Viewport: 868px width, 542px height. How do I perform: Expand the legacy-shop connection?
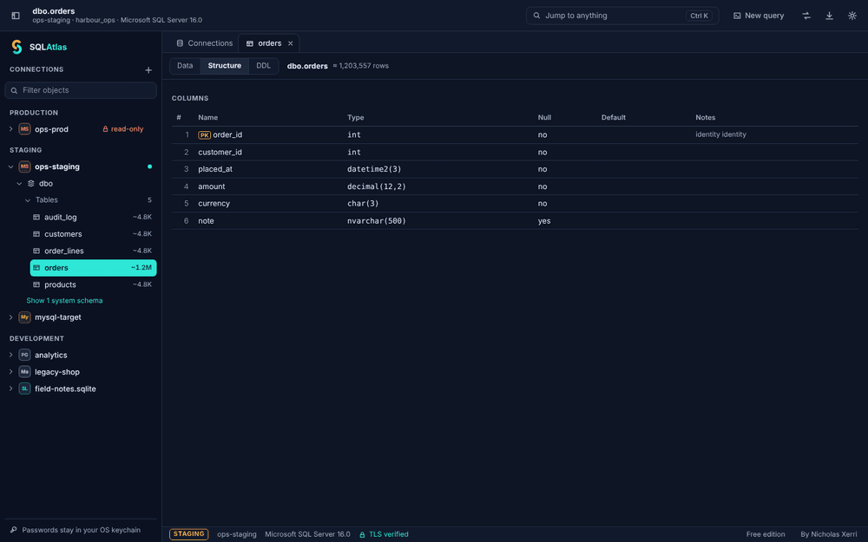[x=10, y=372]
